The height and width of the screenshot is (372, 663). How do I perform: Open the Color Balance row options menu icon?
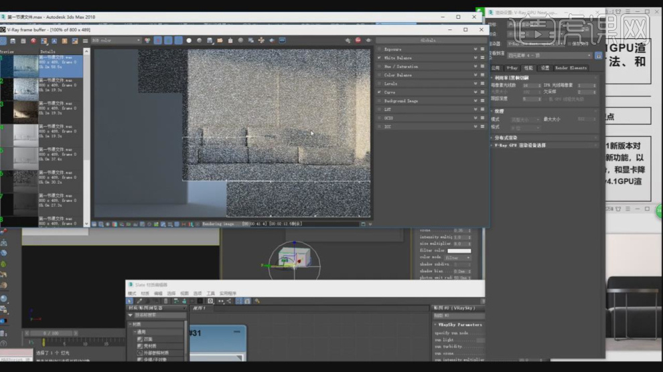[482, 75]
